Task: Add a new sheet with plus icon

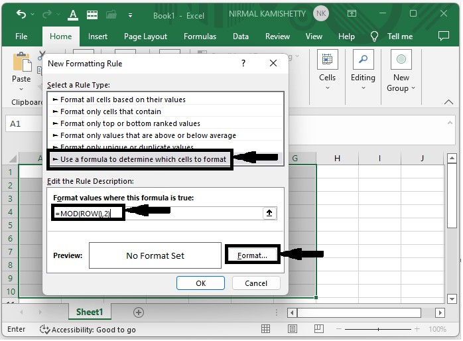Action: point(139,312)
